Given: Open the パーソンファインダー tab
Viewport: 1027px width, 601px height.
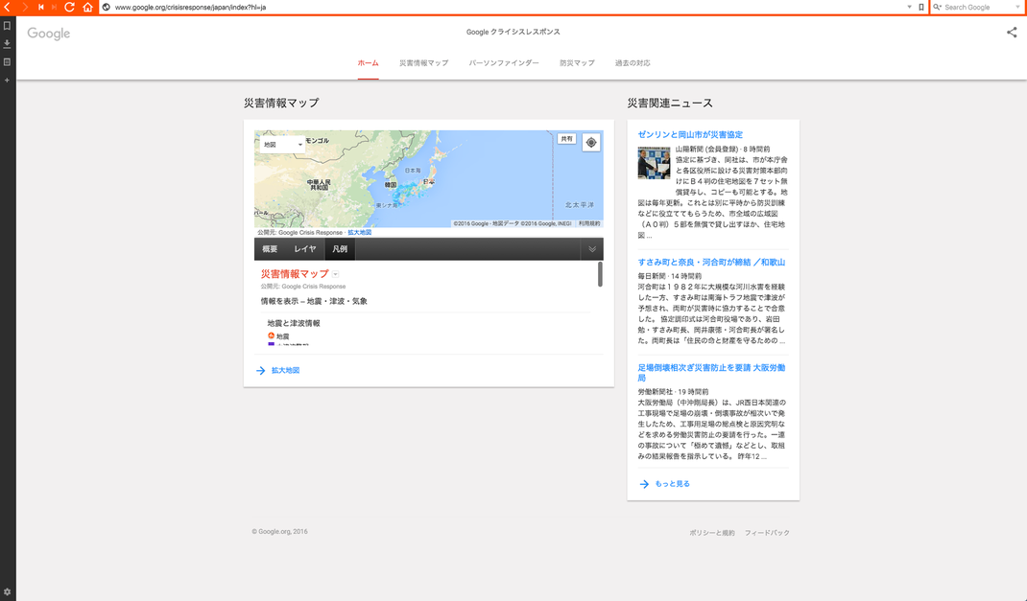Looking at the screenshot, I should (x=504, y=62).
